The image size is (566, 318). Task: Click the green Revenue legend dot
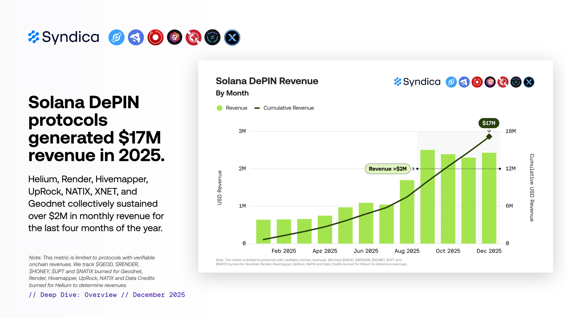point(219,108)
